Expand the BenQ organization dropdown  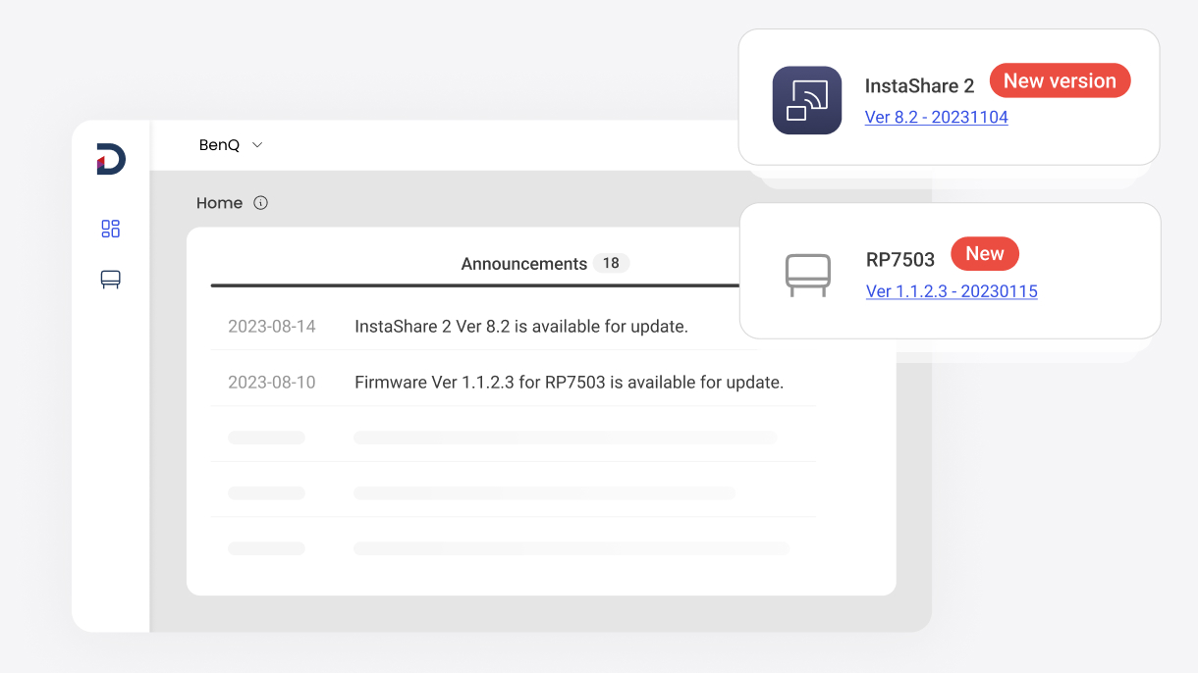click(232, 145)
